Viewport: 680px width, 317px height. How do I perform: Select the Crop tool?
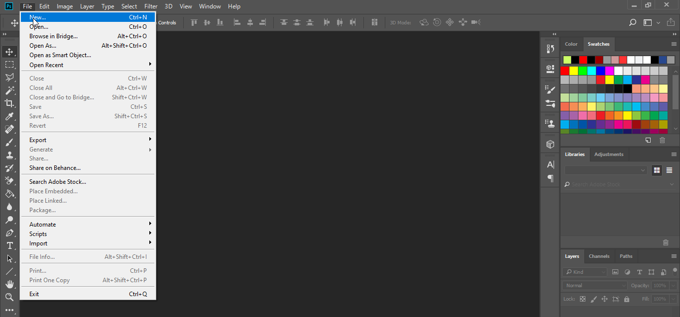(9, 103)
